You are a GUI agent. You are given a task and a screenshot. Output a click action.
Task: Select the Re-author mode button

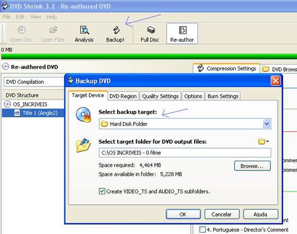(x=182, y=34)
